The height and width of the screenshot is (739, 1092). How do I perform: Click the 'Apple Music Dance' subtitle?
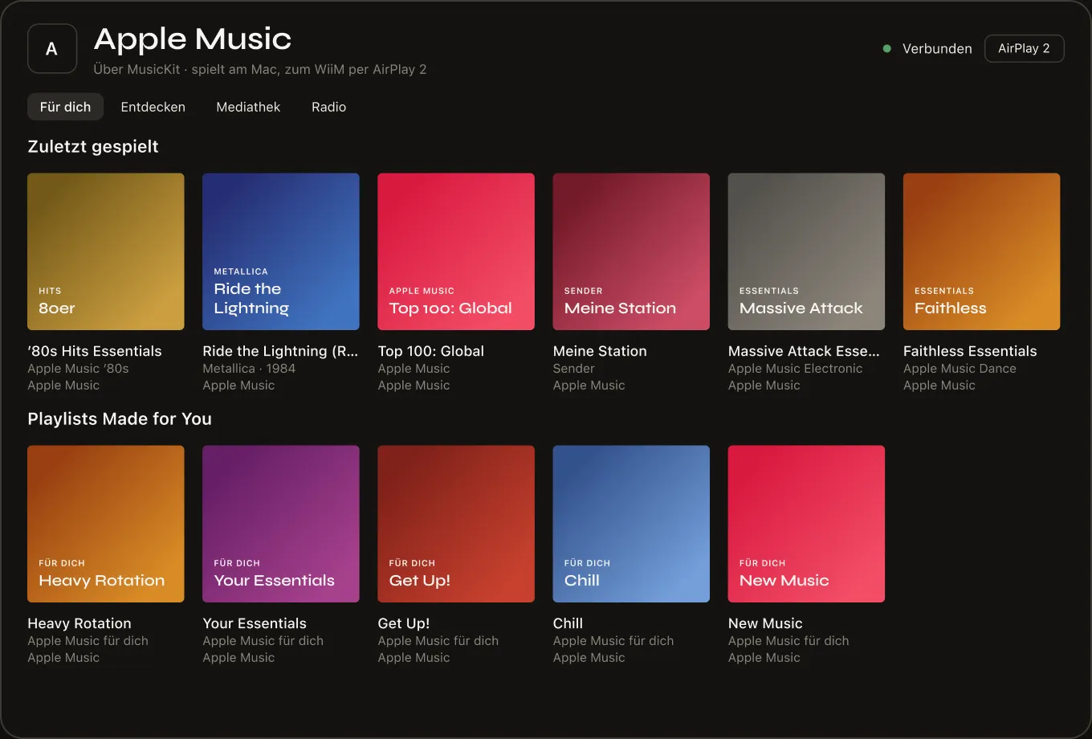(x=960, y=369)
